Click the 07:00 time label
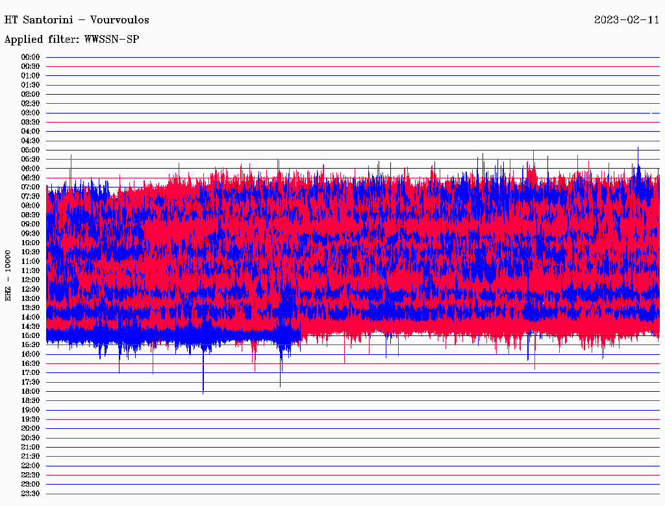The height and width of the screenshot is (506, 665). pyautogui.click(x=31, y=187)
